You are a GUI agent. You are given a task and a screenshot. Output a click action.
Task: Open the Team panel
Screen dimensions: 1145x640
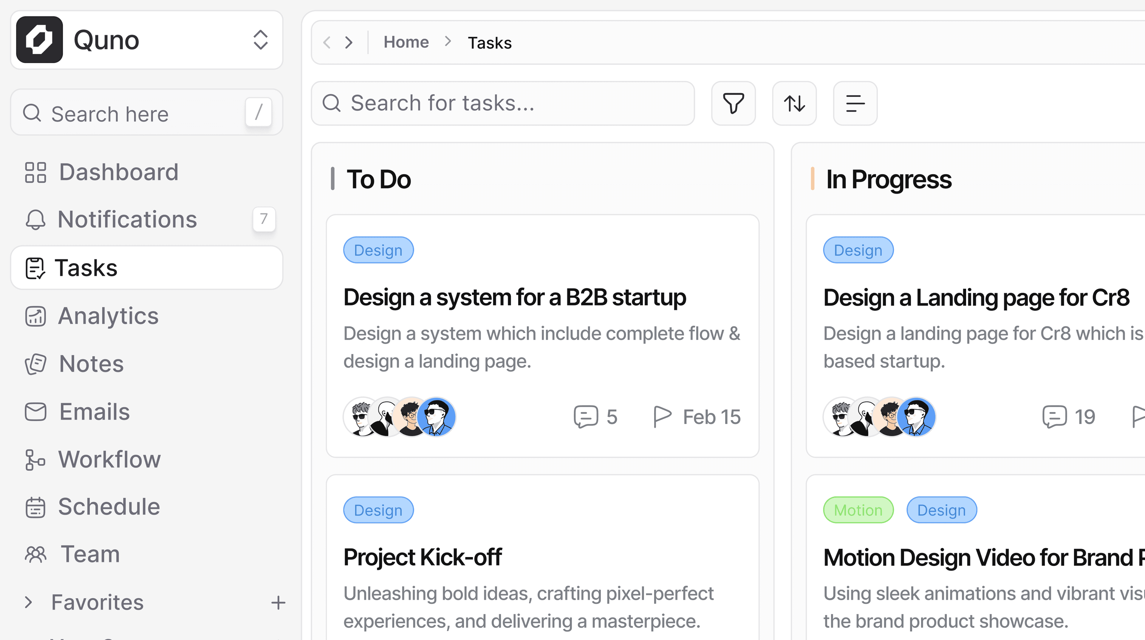(x=89, y=554)
